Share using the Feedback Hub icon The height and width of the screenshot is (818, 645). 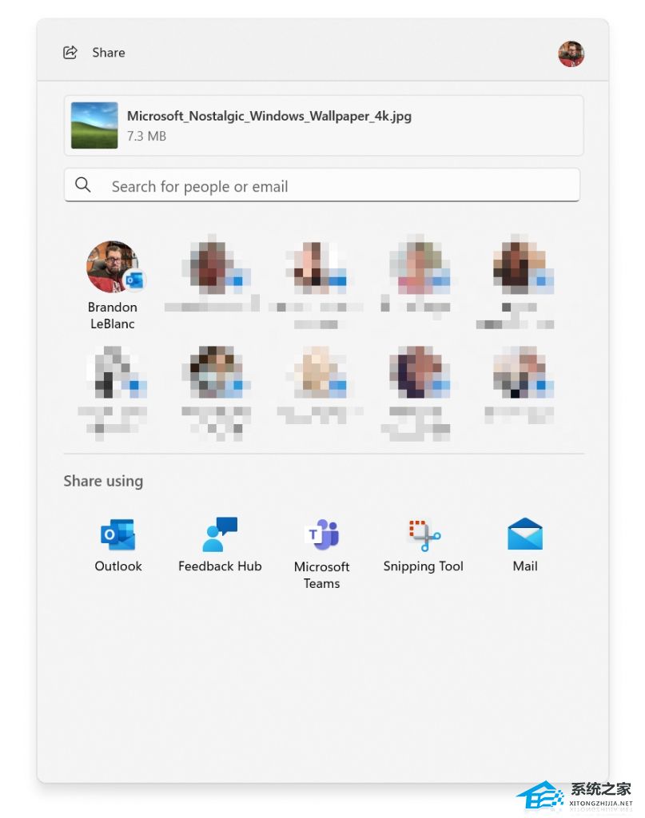tap(220, 534)
